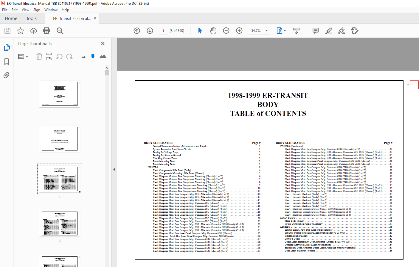Click the insert page break icon
Screen dimensions: 419x267
(x=49, y=56)
